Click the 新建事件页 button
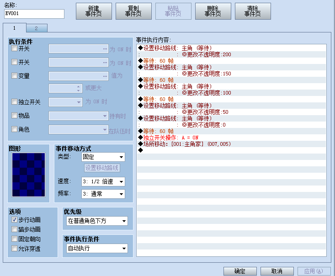 [x=94, y=11]
